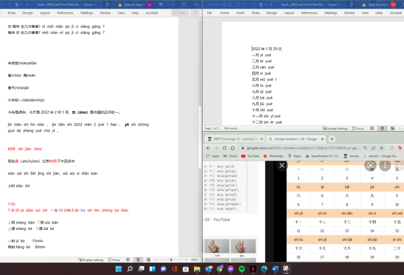Screen dimensions: 404x275
Task: Close the Google image preview with X
Action: (x=282, y=165)
